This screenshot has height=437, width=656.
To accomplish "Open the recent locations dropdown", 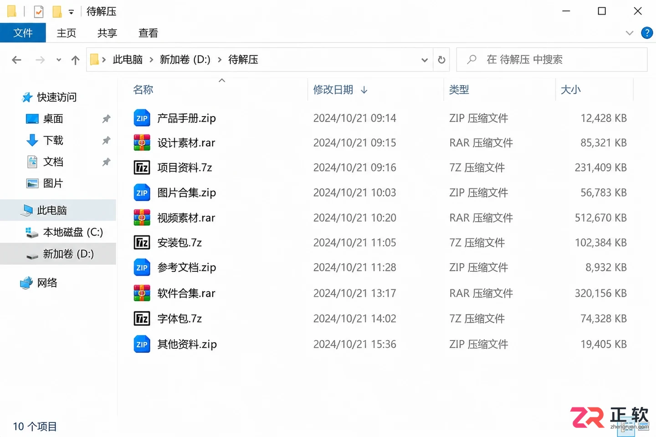I will point(59,60).
